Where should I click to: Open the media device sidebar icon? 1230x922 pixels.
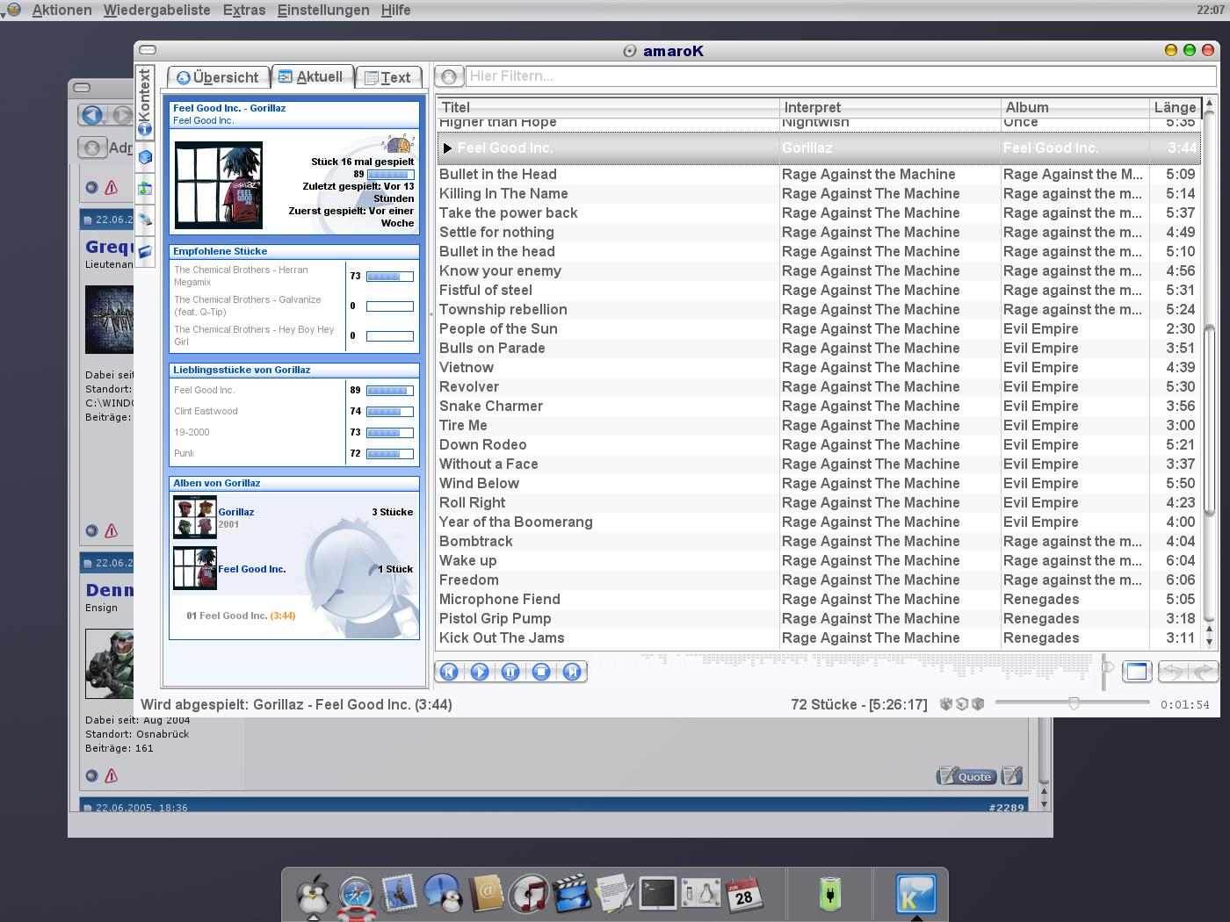pyautogui.click(x=145, y=220)
